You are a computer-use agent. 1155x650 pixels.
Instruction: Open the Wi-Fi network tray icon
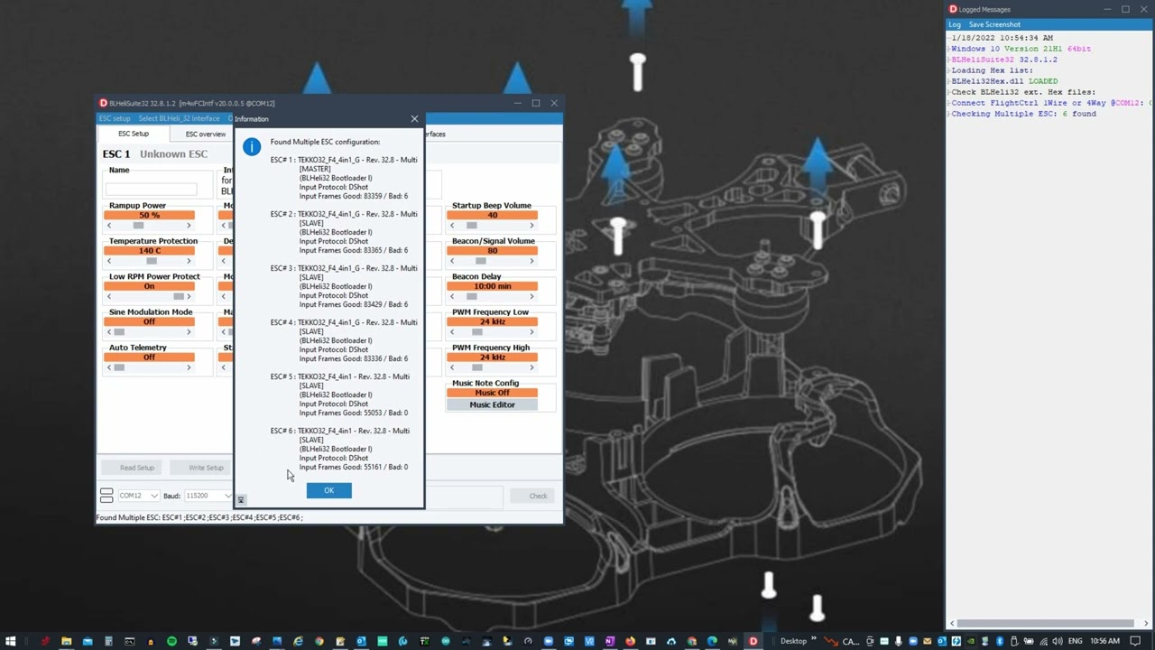pos(1042,641)
